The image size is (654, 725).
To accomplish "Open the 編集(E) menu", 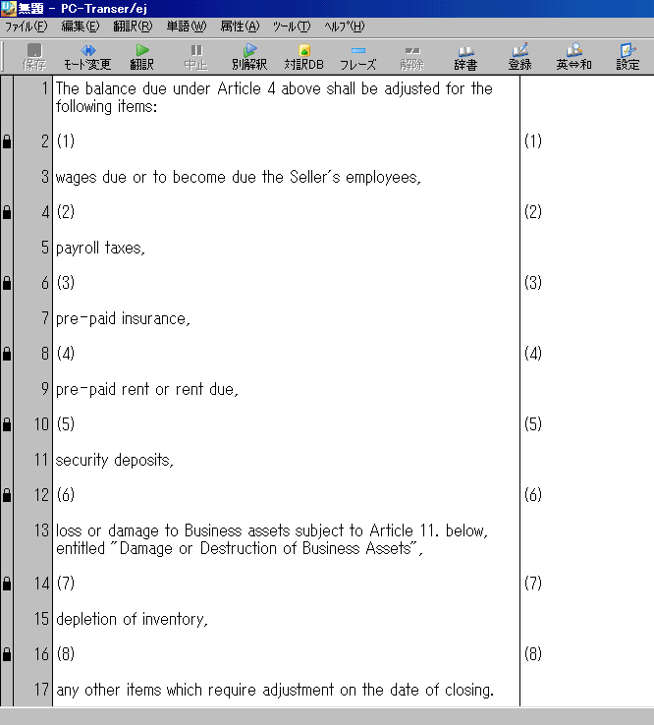I will pyautogui.click(x=81, y=27).
